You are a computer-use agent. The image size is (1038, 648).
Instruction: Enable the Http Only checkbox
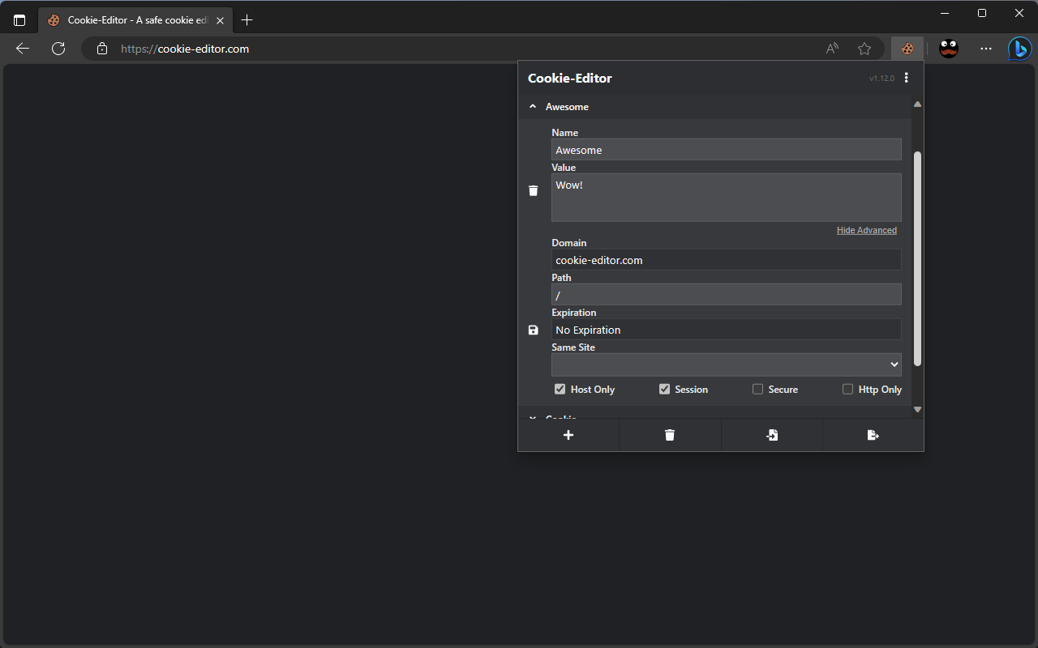click(x=847, y=390)
